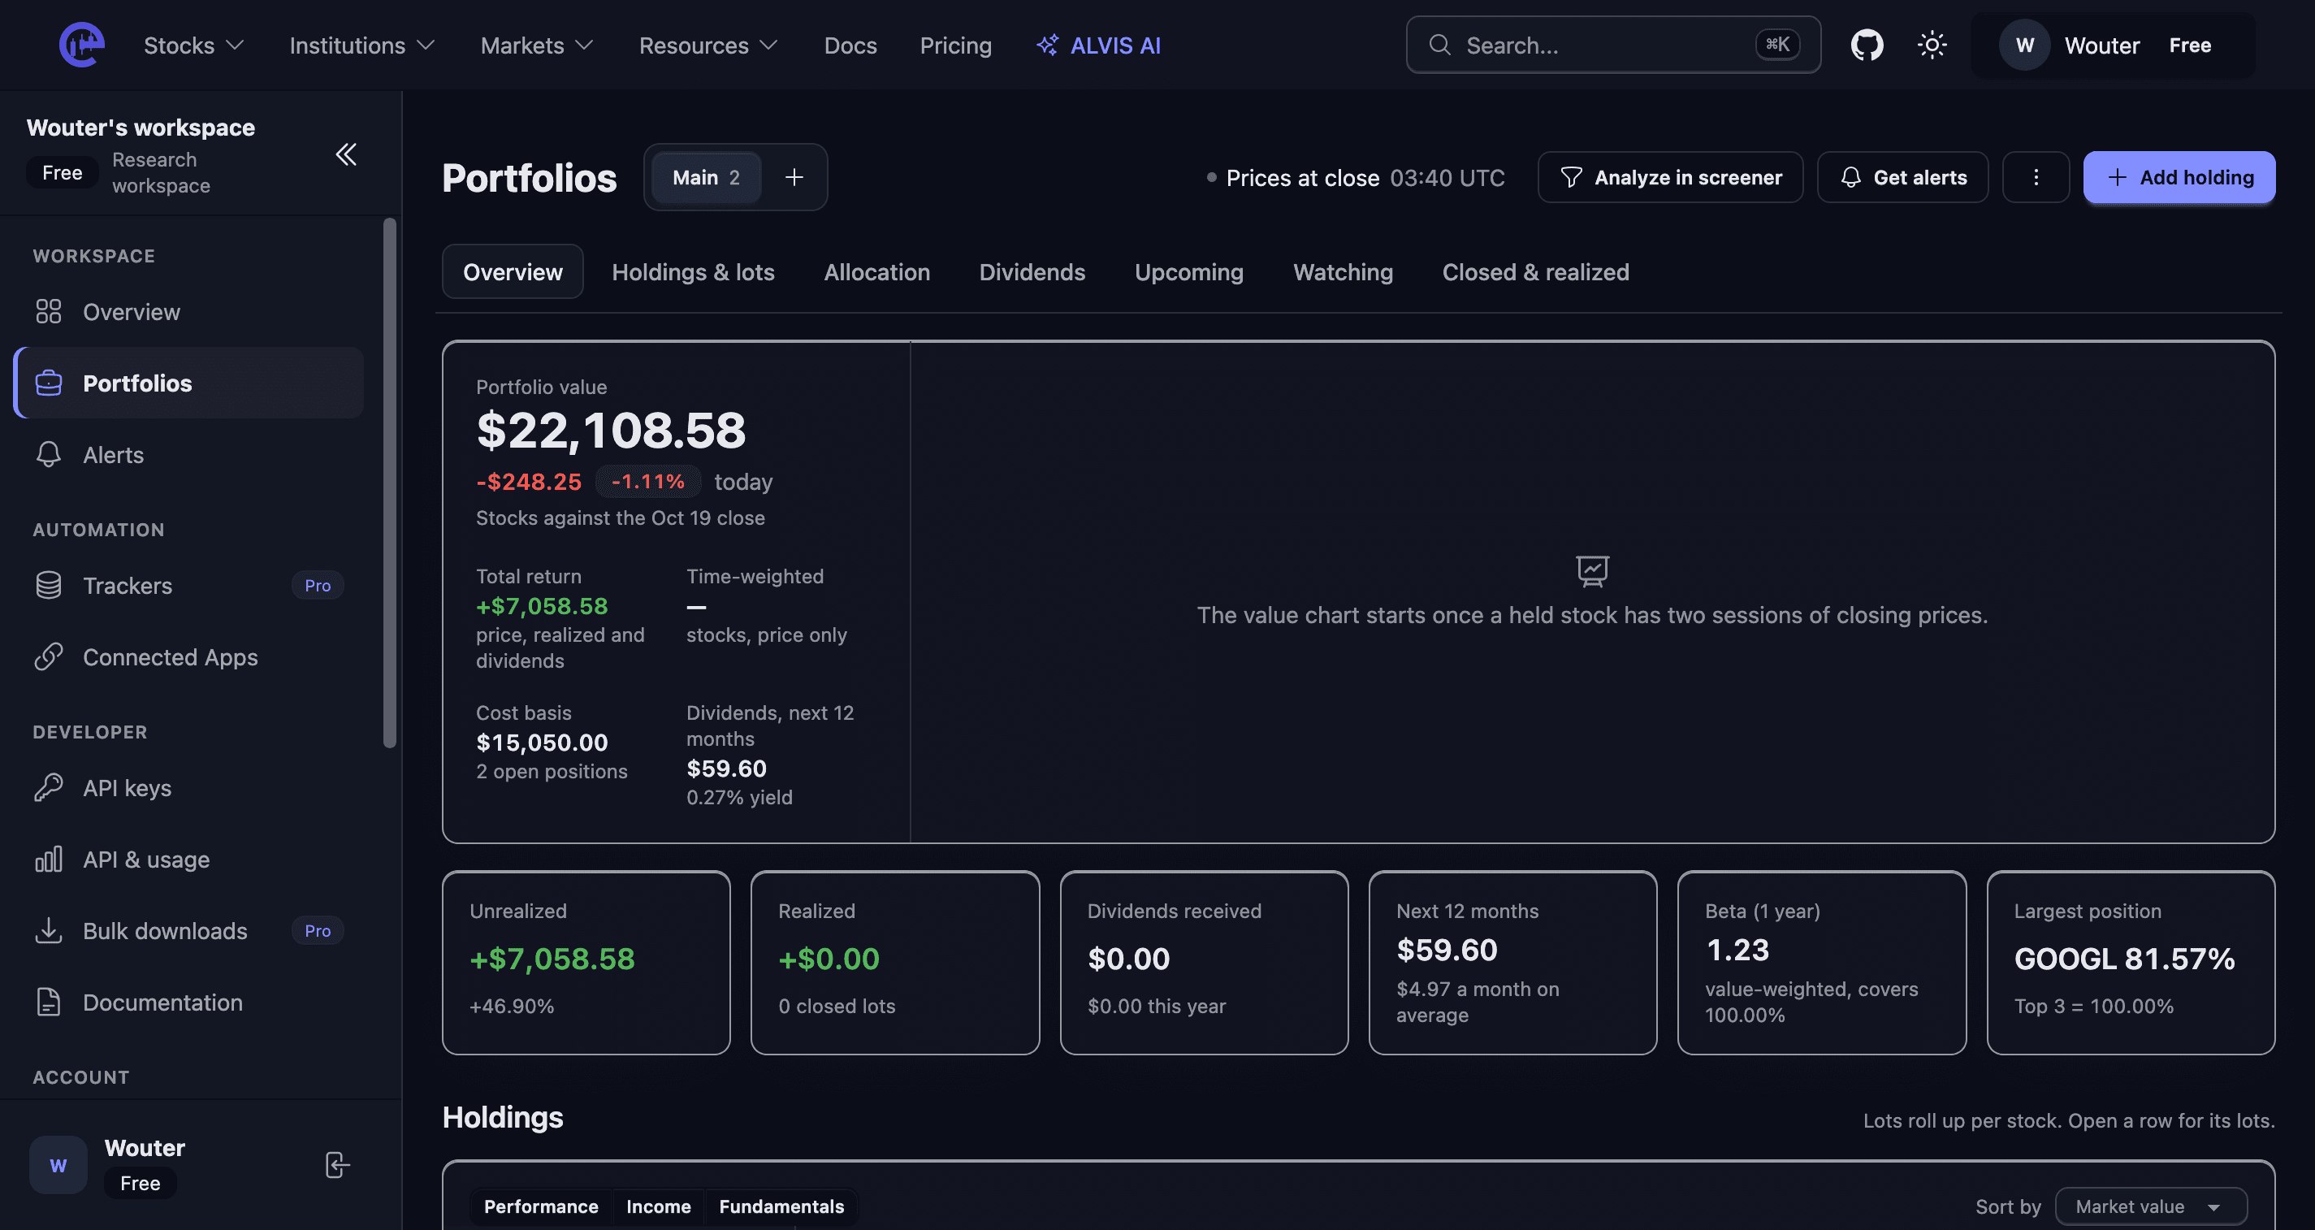Open the Sort by Market value dropdown
Image resolution: width=2315 pixels, height=1230 pixels.
[x=2151, y=1206]
